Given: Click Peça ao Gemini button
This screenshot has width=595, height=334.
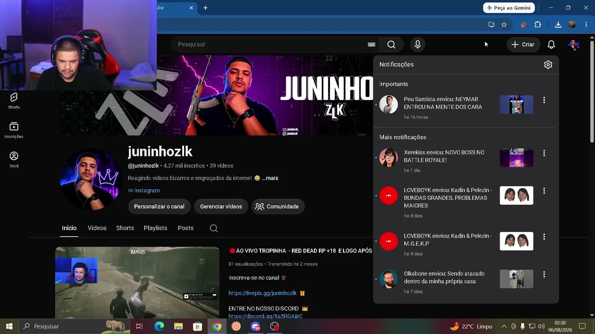Looking at the screenshot, I should [509, 8].
